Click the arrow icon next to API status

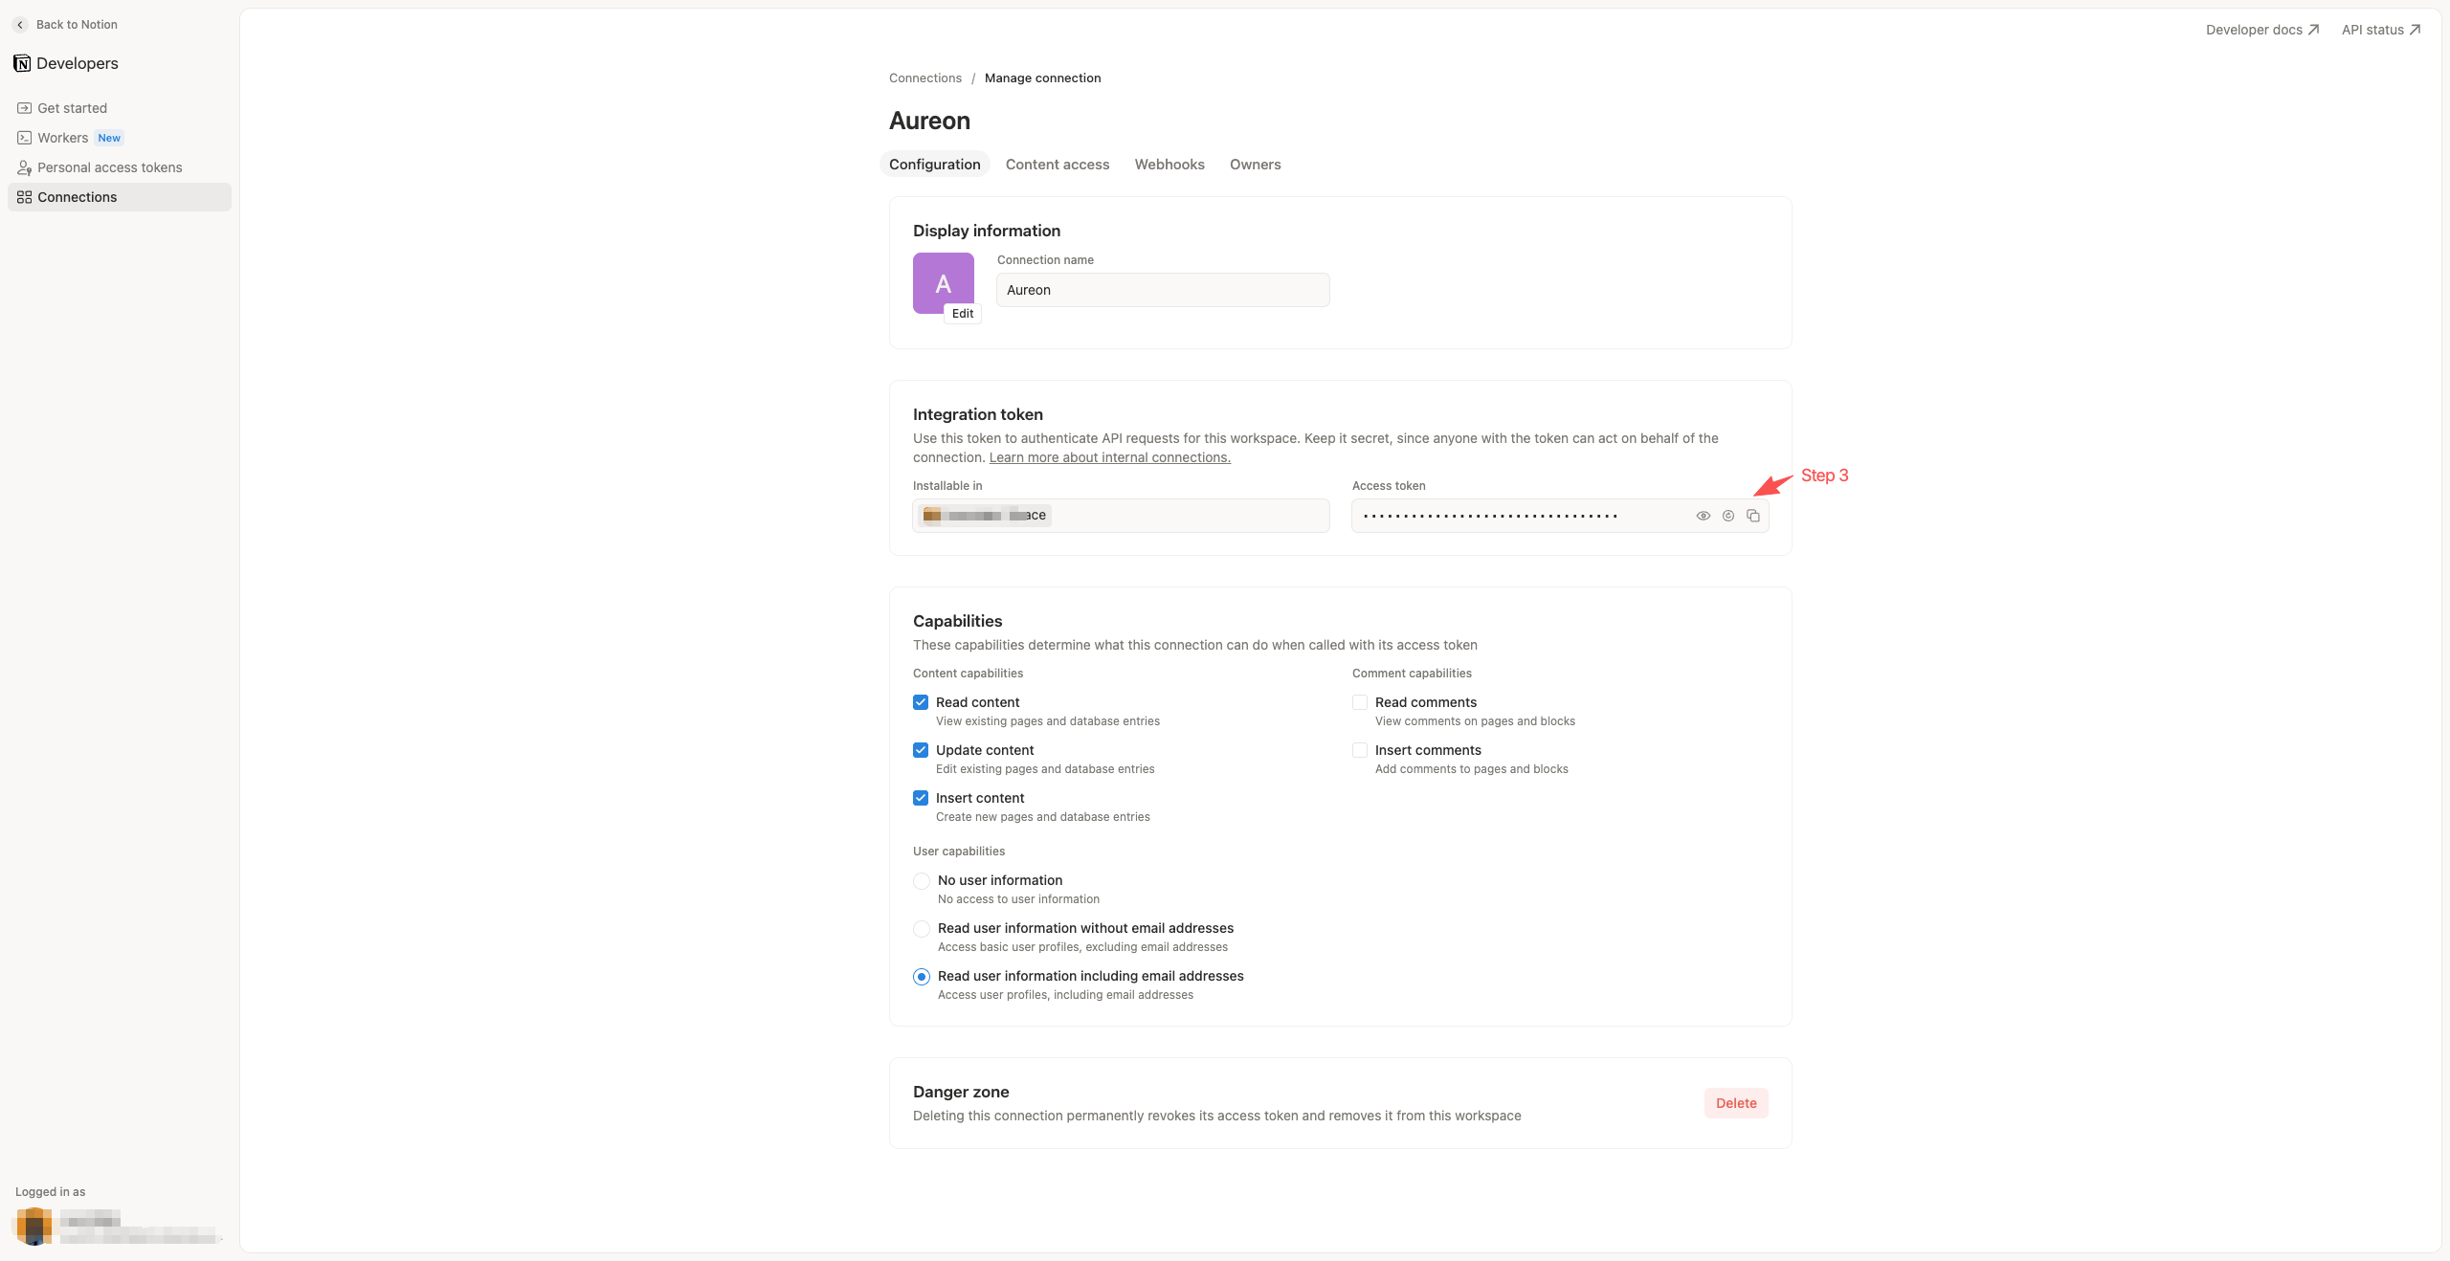[2415, 30]
